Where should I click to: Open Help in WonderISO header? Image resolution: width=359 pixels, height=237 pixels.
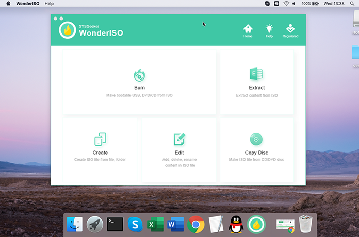[269, 31]
